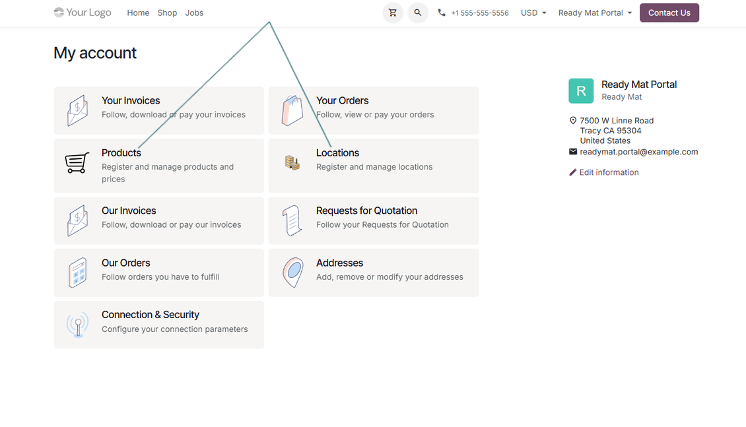Open the Ready Mat Portal user menu
This screenshot has width=746, height=427.
595,13
